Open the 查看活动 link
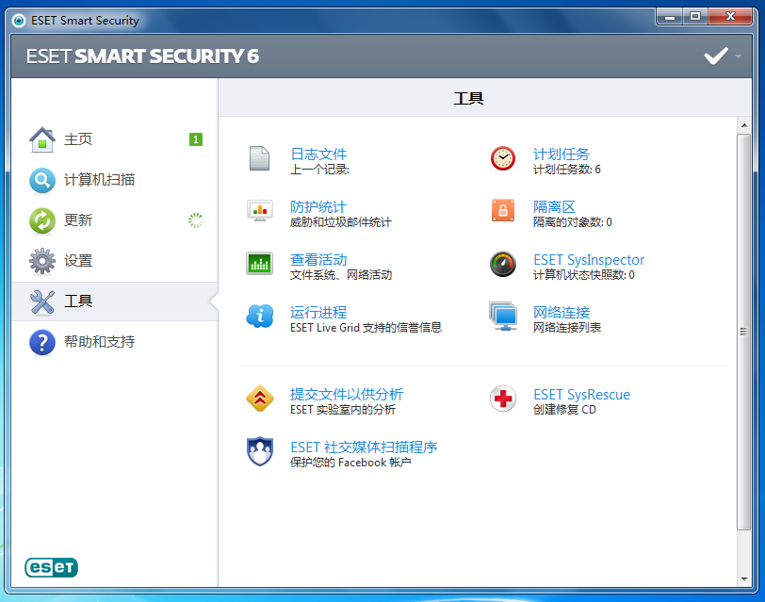This screenshot has width=765, height=602. pos(318,259)
